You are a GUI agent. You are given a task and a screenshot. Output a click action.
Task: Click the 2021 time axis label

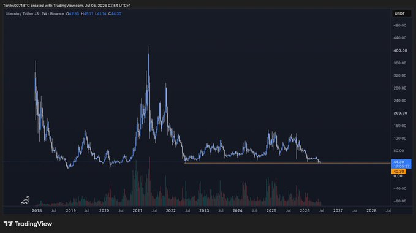pyautogui.click(x=137, y=210)
